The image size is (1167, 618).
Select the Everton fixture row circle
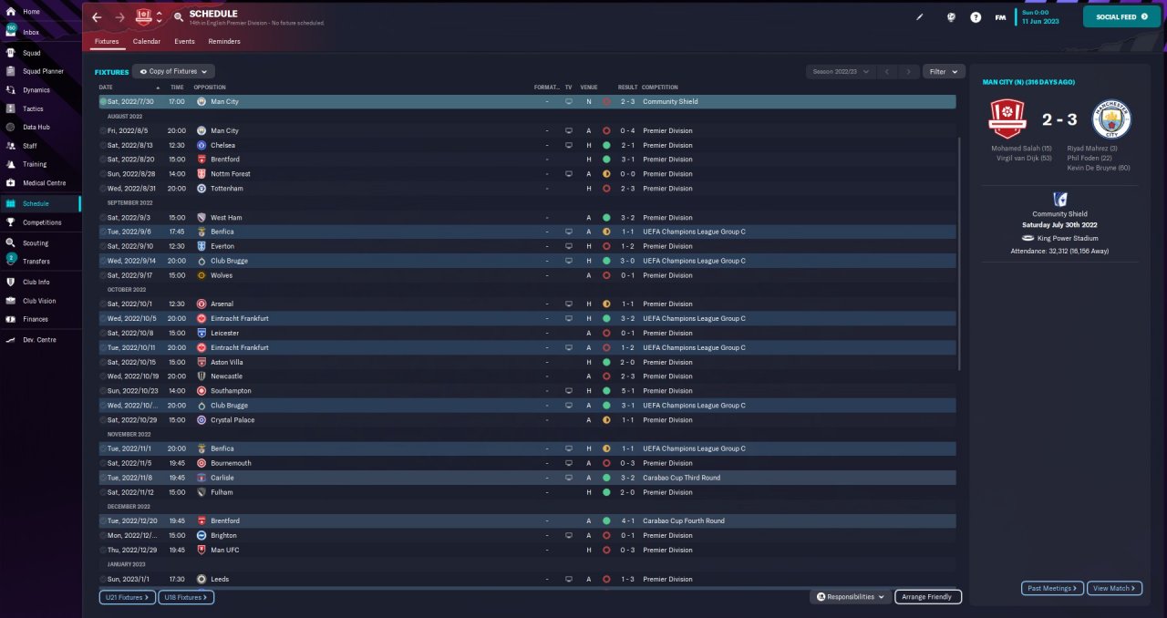pos(103,246)
